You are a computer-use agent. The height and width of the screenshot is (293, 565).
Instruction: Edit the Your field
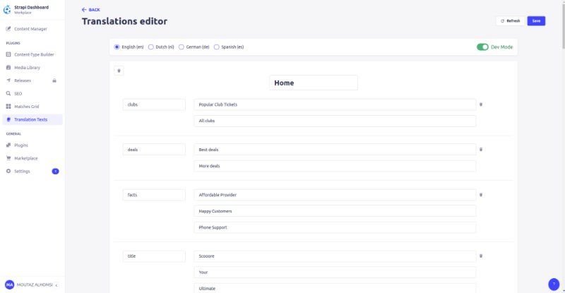[x=335, y=273]
